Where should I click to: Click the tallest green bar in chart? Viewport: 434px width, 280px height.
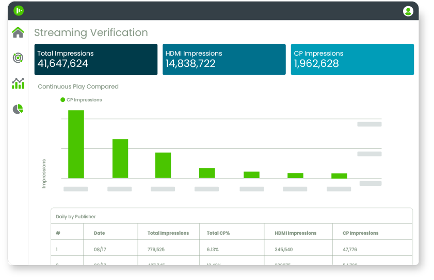pyautogui.click(x=76, y=144)
